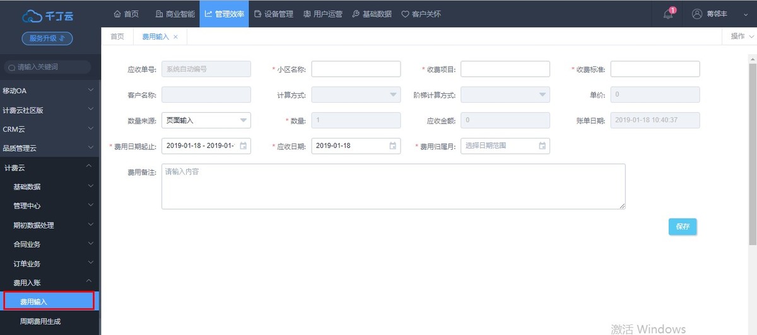757x335 pixels.
Task: Expand the CRM云 sidebar menu
Action: [50, 129]
